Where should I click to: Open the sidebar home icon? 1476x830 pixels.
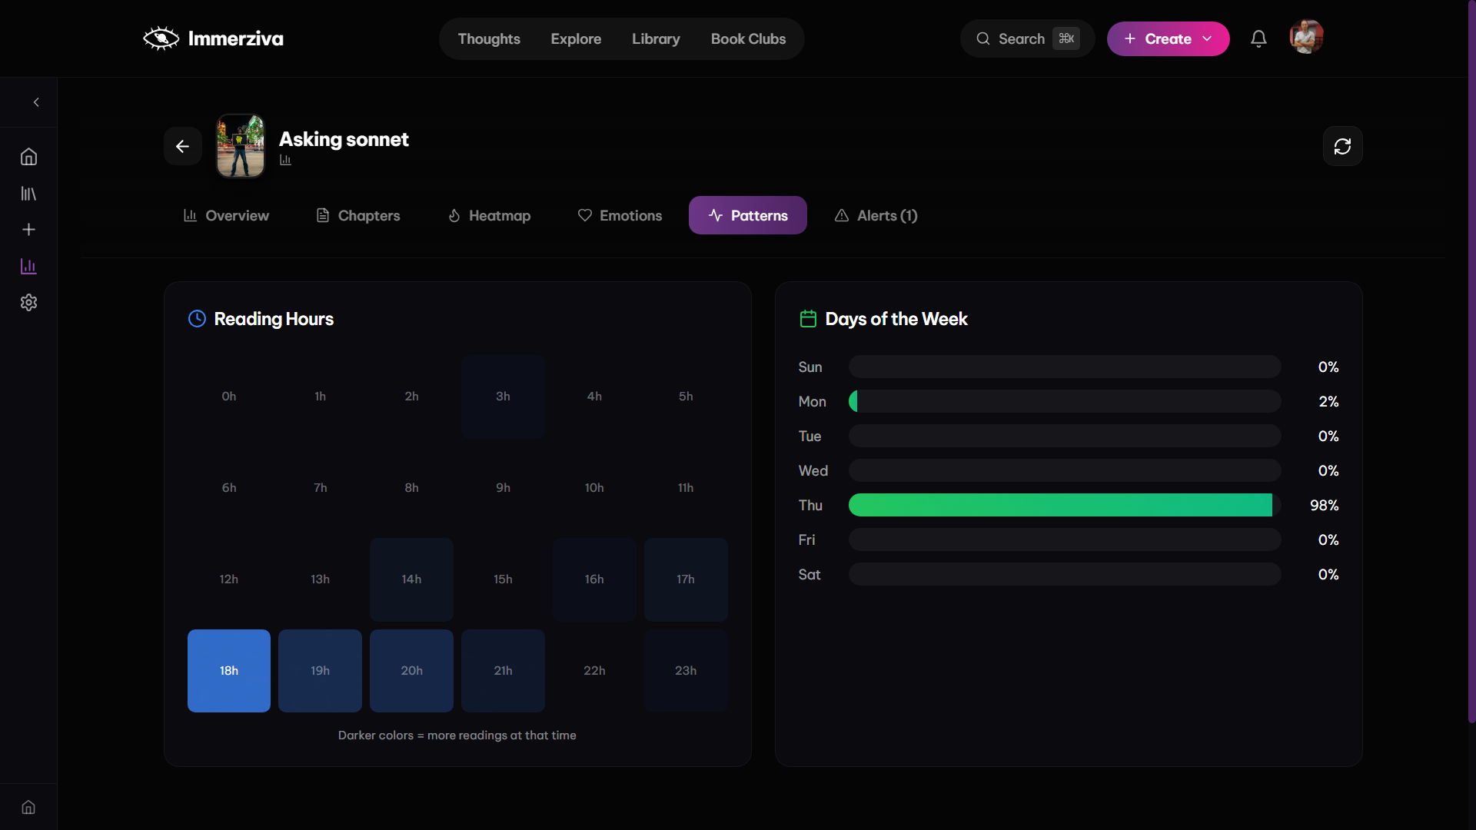(28, 157)
